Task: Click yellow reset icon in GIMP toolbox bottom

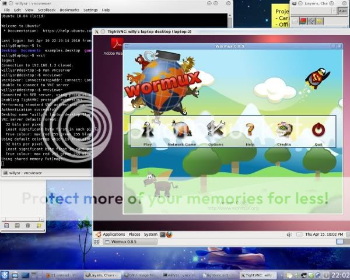Action: [39, 226]
